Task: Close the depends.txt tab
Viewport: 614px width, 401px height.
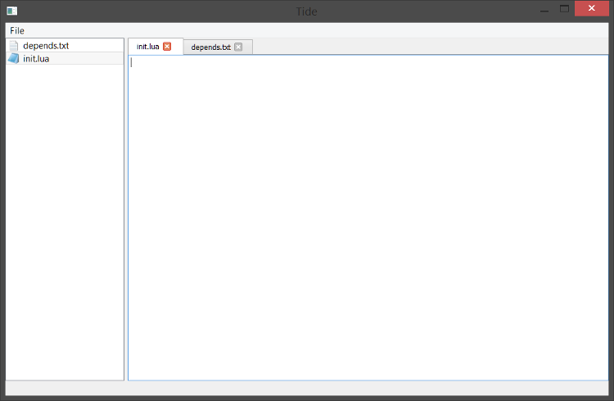Action: [x=238, y=47]
